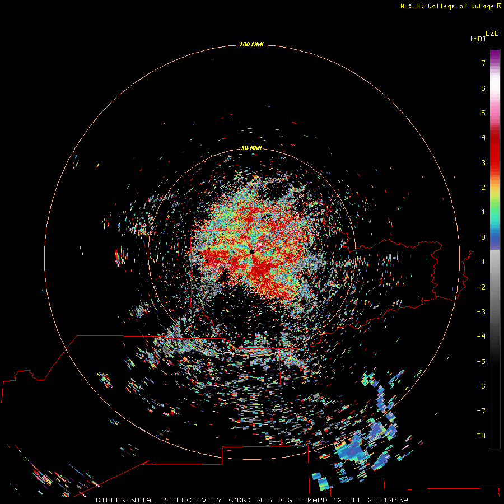Click the NEXLAB-College of DuPage watermark text
Screen dimensions: 504x504
[x=450, y=6]
